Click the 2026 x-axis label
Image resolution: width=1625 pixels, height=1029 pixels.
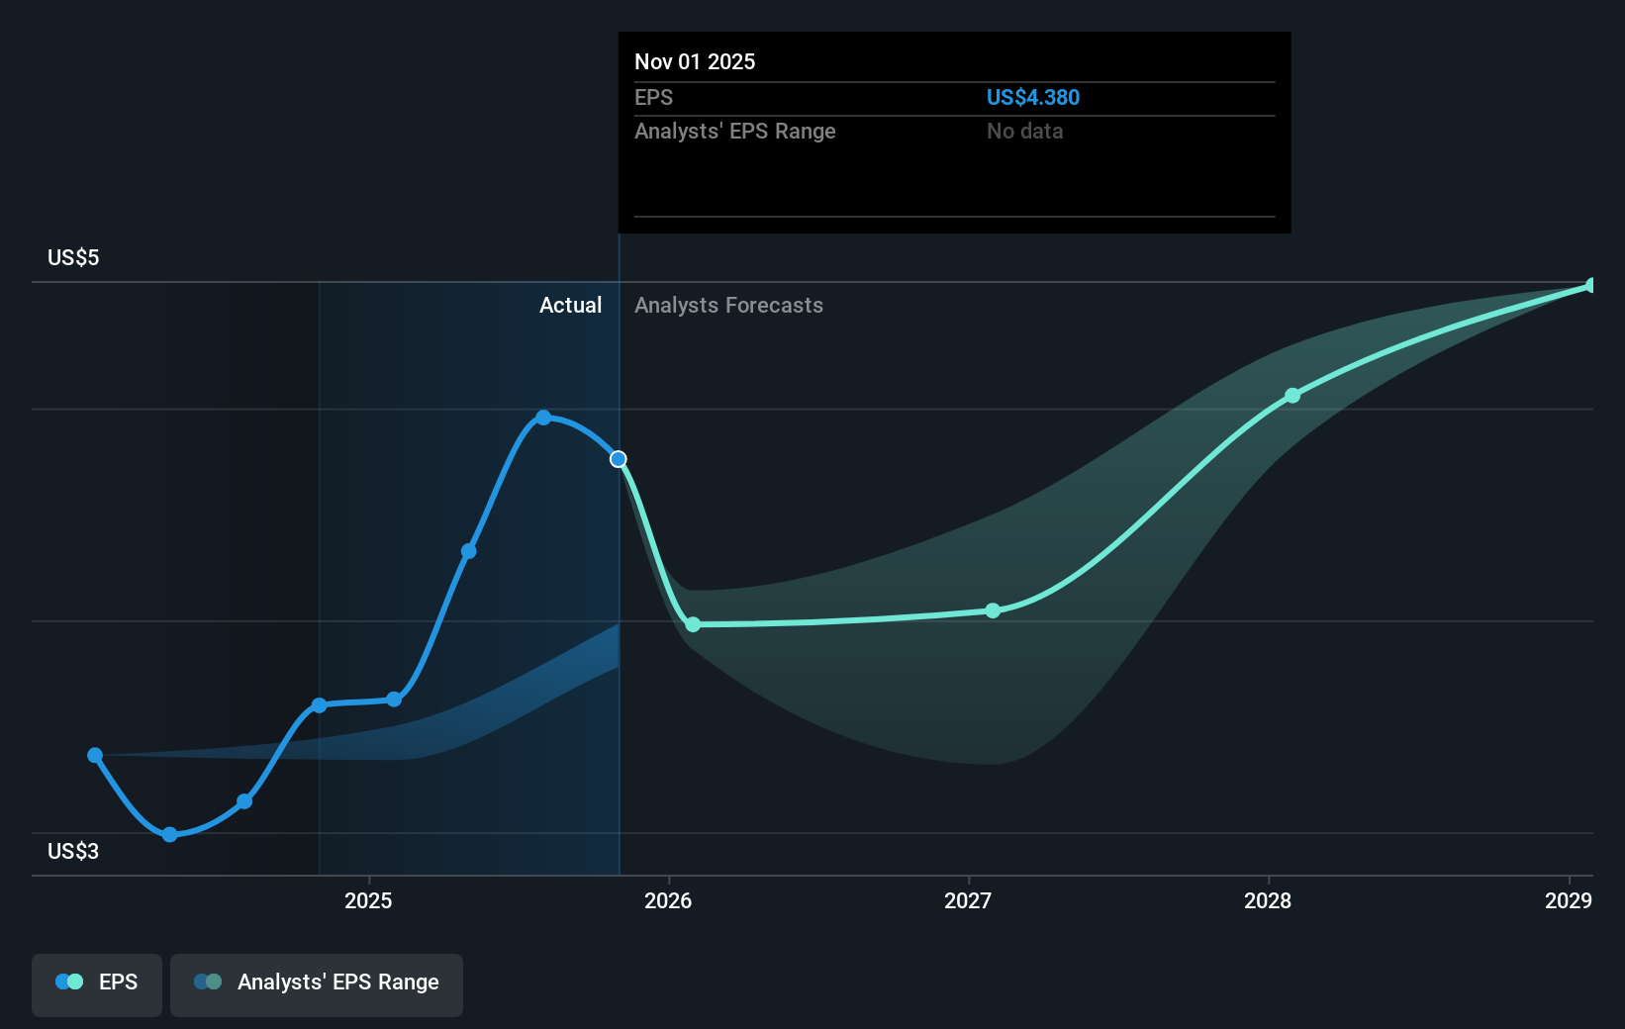pyautogui.click(x=668, y=900)
